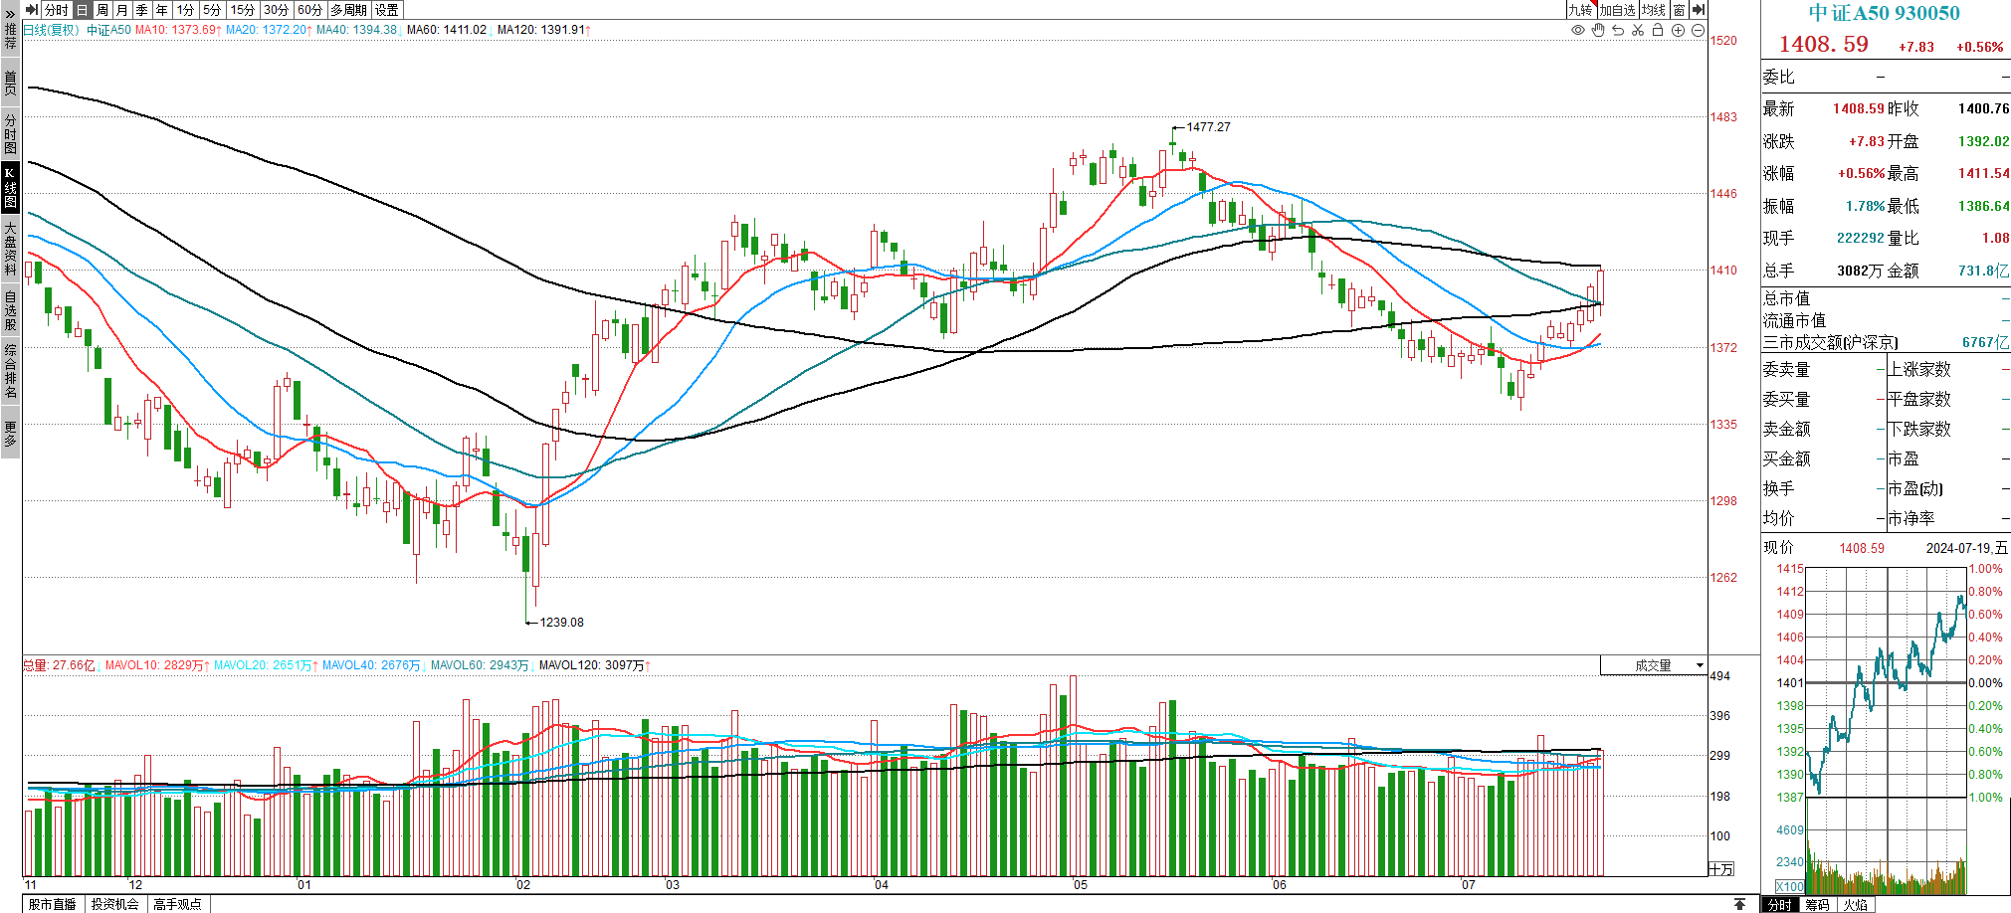The width and height of the screenshot is (2011, 913).
Task: Click the 窗 window button
Action: tap(1680, 10)
